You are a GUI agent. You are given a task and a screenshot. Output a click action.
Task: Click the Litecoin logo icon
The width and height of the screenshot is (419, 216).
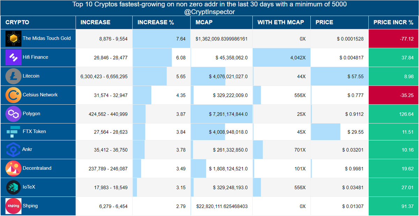[14, 76]
